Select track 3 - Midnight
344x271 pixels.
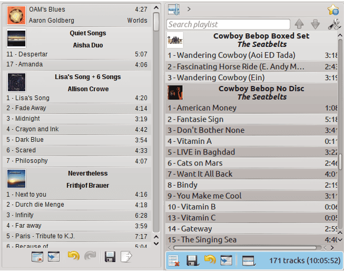click(77, 119)
